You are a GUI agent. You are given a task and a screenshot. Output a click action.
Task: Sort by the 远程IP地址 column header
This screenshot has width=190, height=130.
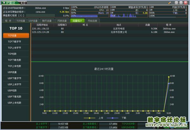42,25
